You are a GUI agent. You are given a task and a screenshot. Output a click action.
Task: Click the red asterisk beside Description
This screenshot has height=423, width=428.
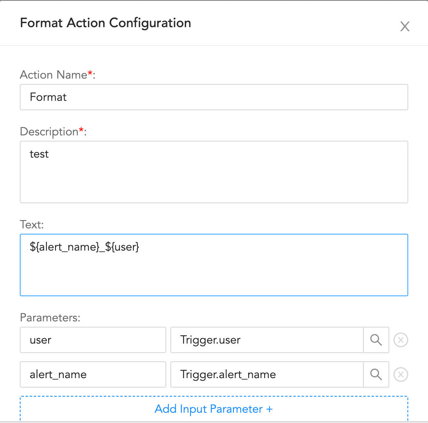[x=81, y=130]
